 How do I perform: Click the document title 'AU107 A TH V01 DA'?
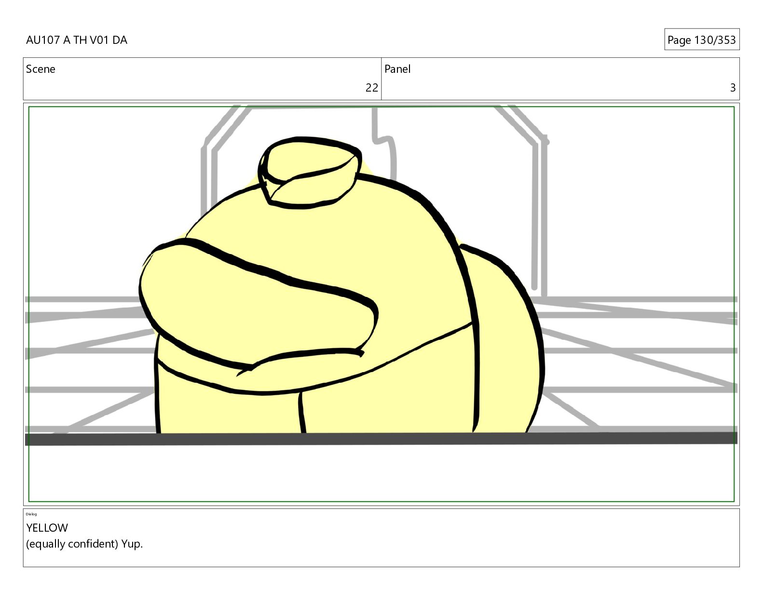(77, 40)
